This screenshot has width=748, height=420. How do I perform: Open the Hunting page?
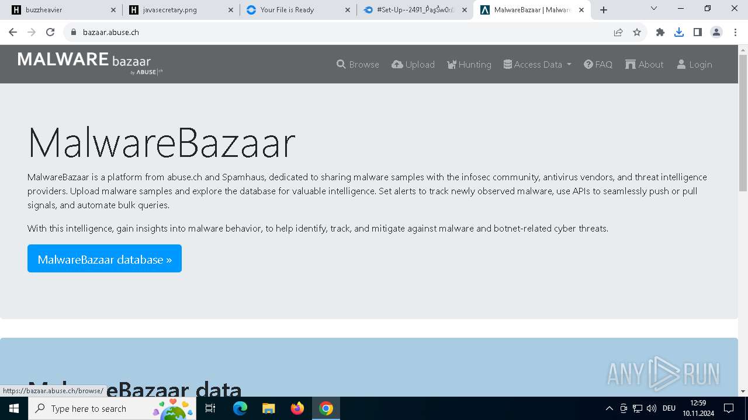[469, 64]
